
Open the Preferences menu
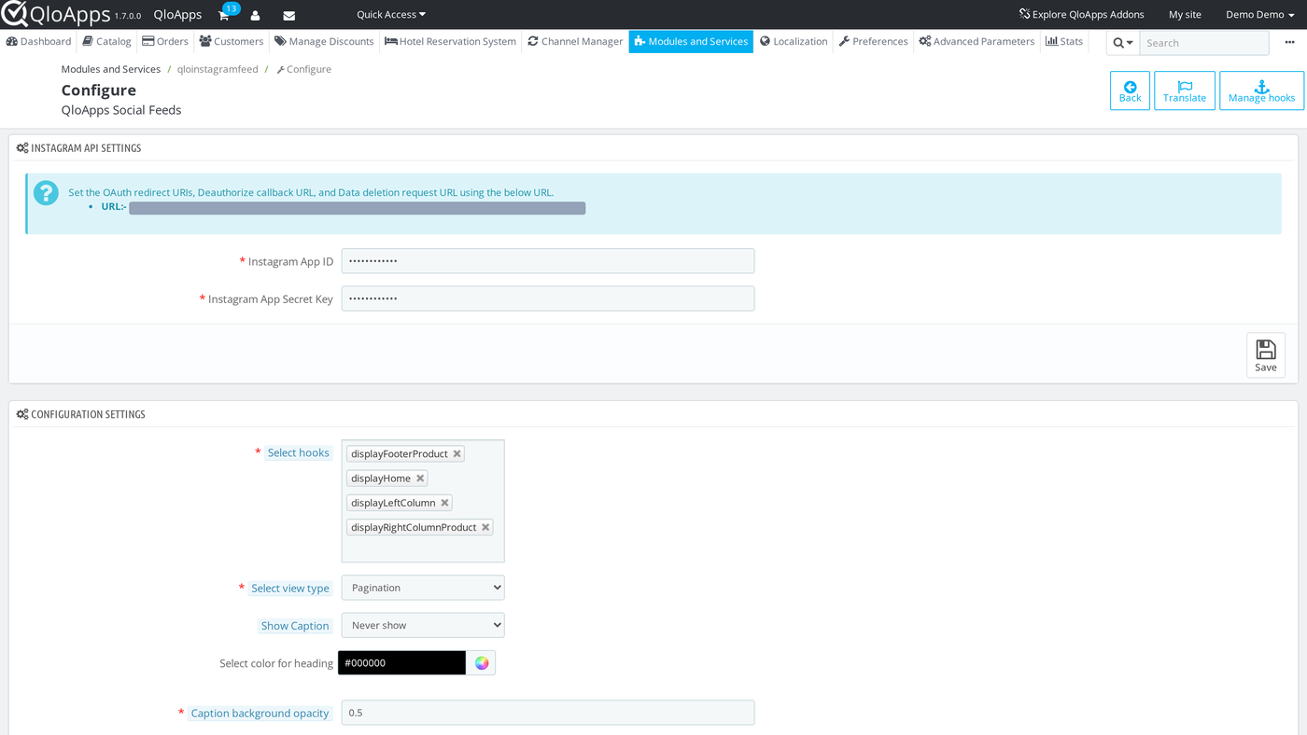(873, 42)
